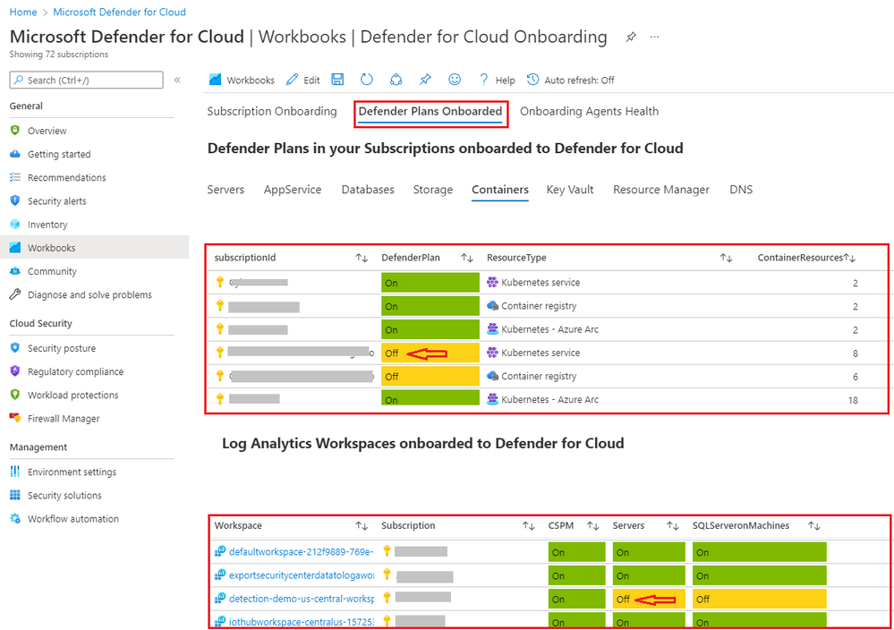The image size is (894, 630).
Task: Open the defaultworkspace-212f9889 workspace link
Action: pyautogui.click(x=301, y=551)
